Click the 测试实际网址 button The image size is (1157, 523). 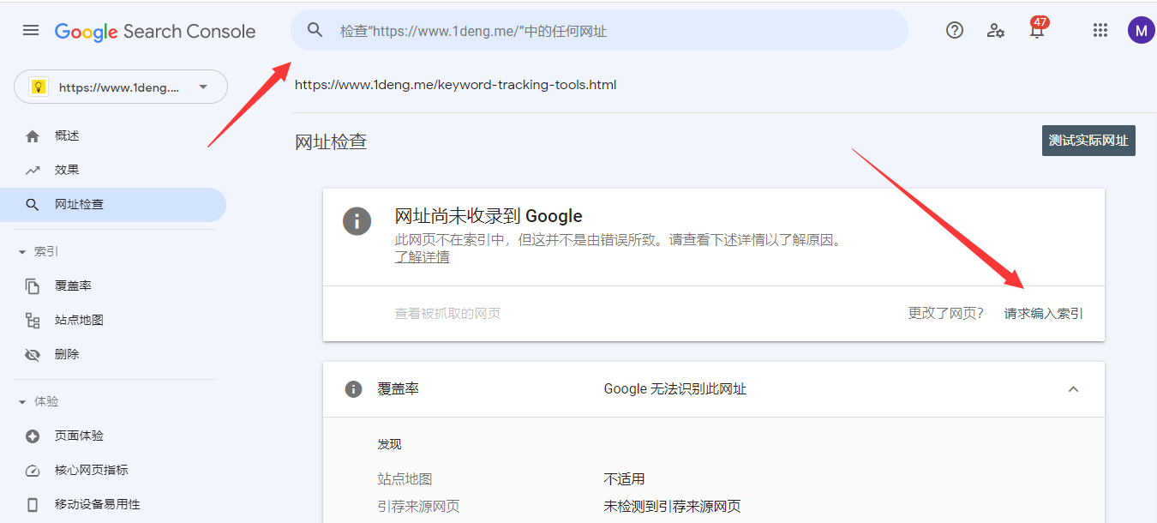pos(1088,140)
